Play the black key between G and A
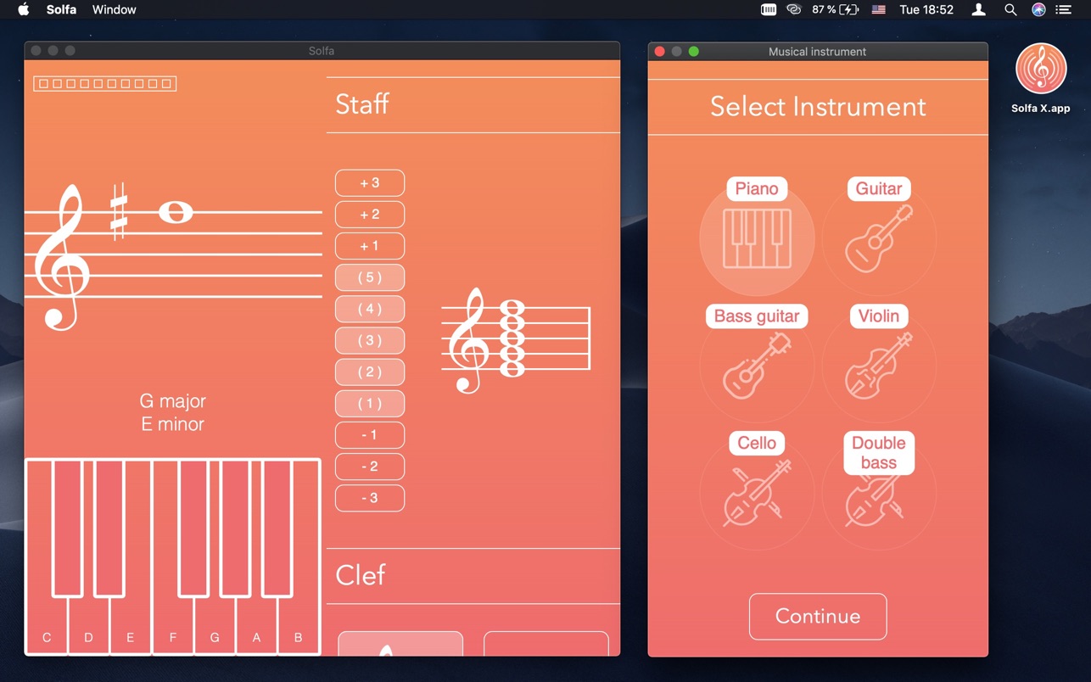 [x=235, y=528]
